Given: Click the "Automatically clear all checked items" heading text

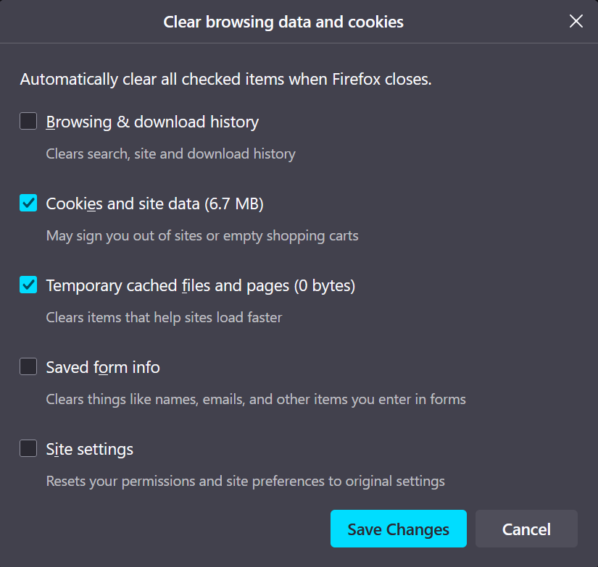Looking at the screenshot, I should (x=225, y=80).
